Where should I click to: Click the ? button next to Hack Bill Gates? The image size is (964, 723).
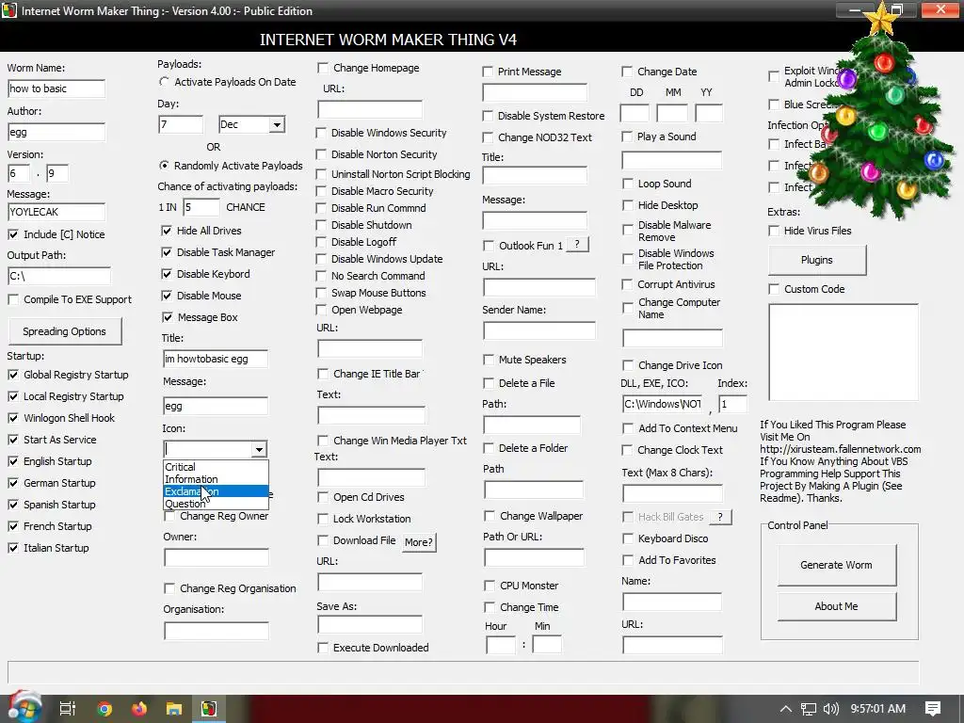(720, 517)
